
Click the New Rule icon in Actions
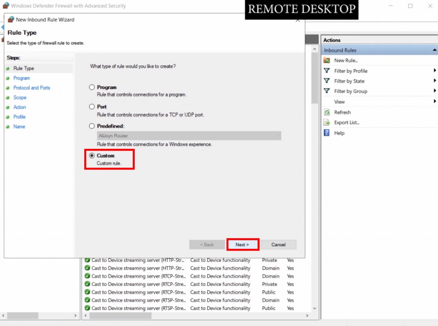[x=326, y=60]
